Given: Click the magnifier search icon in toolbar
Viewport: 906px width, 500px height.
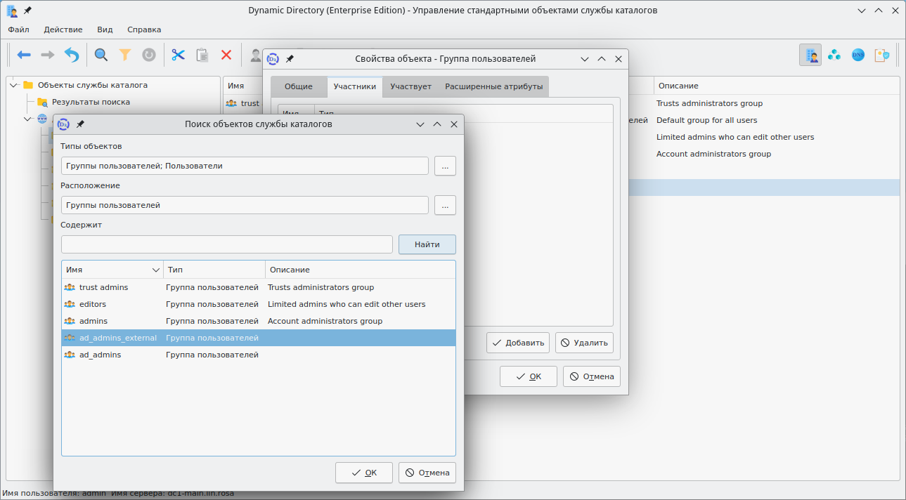Looking at the screenshot, I should point(101,55).
